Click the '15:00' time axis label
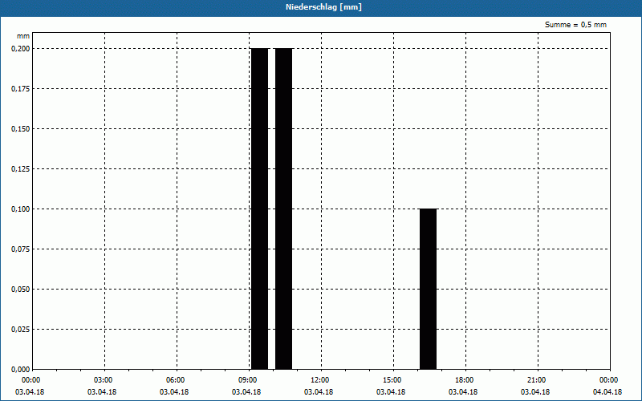642x401 pixels. 392,380
